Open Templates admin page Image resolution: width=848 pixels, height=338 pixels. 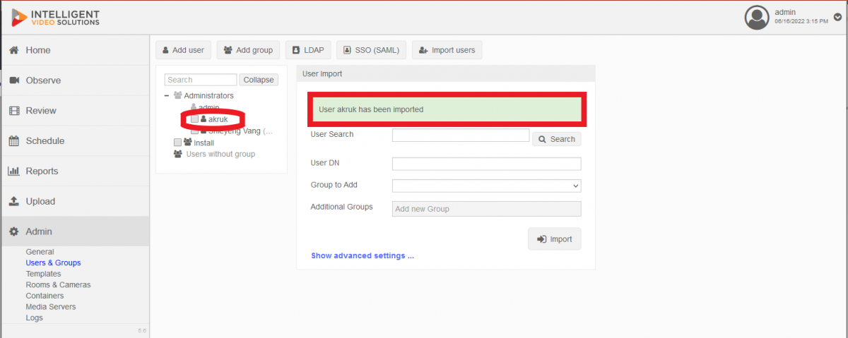tap(43, 274)
